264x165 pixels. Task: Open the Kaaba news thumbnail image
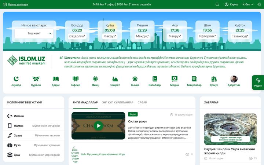pos(230,129)
